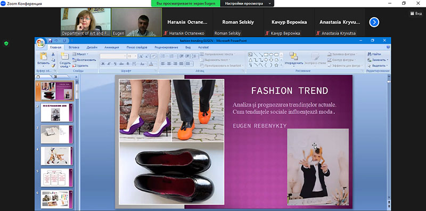Click Zoom Вид view button
Viewport: 426px width, 211px height.
point(416,13)
